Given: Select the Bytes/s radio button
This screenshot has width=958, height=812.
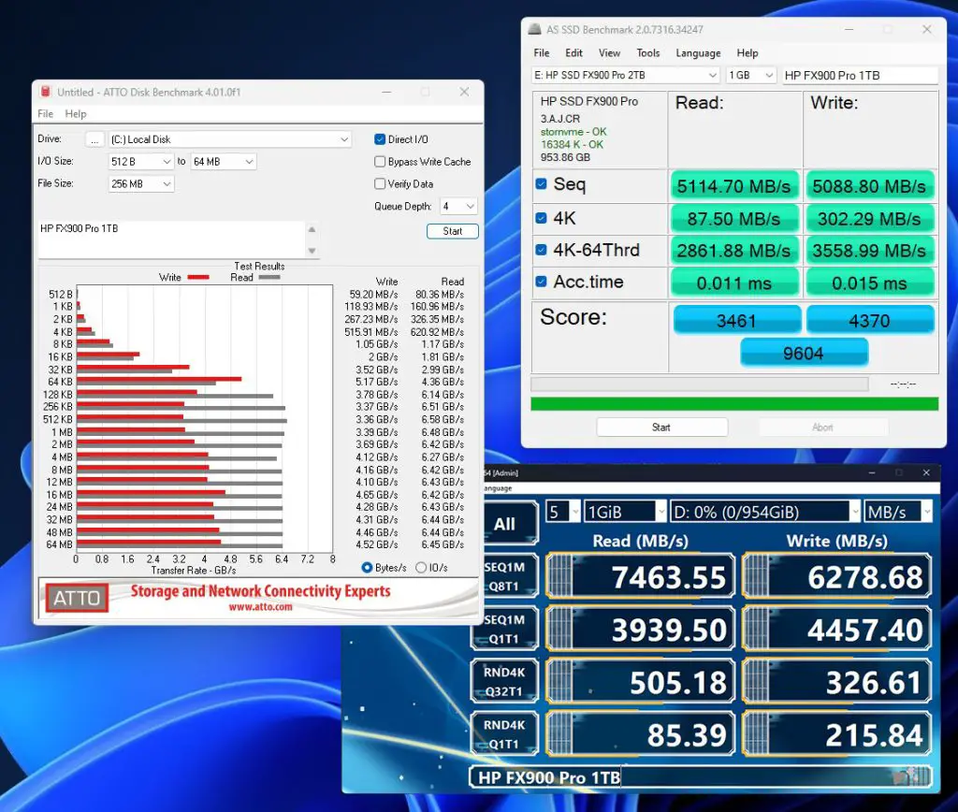Looking at the screenshot, I should click(x=367, y=568).
